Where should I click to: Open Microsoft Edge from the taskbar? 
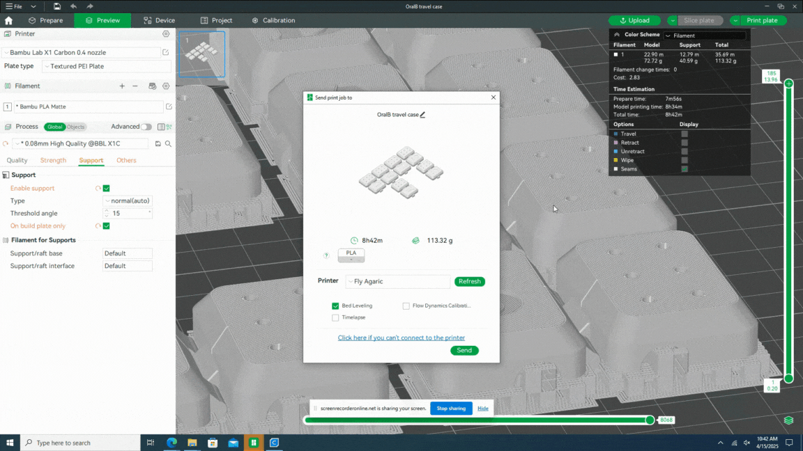171,443
